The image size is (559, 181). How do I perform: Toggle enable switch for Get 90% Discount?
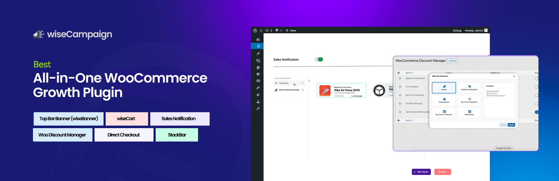(536, 104)
